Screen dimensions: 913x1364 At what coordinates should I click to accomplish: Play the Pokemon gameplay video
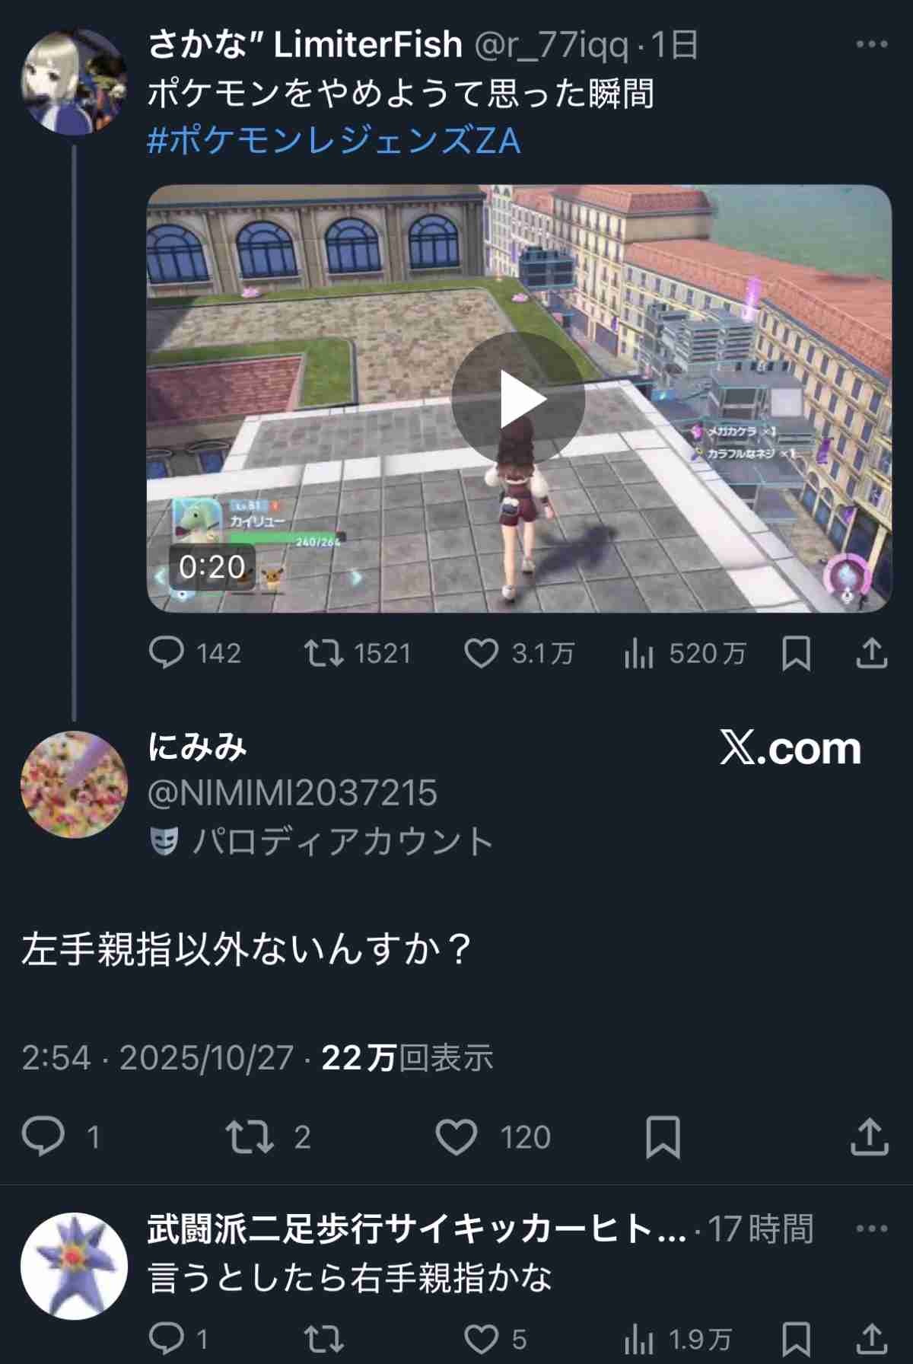tap(518, 399)
